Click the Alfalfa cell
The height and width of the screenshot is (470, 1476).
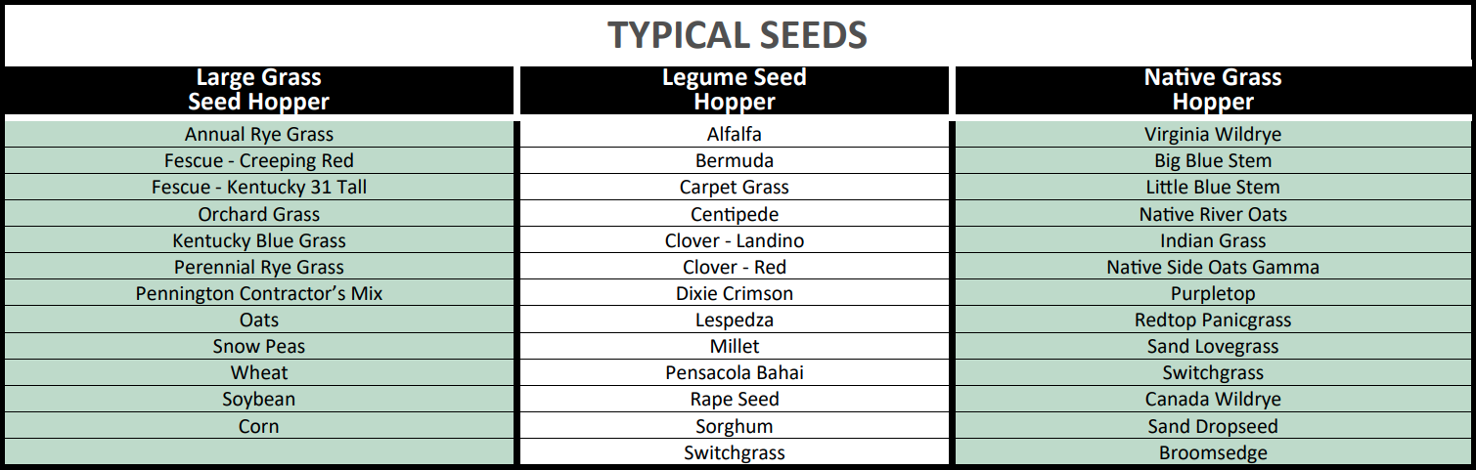(x=735, y=134)
